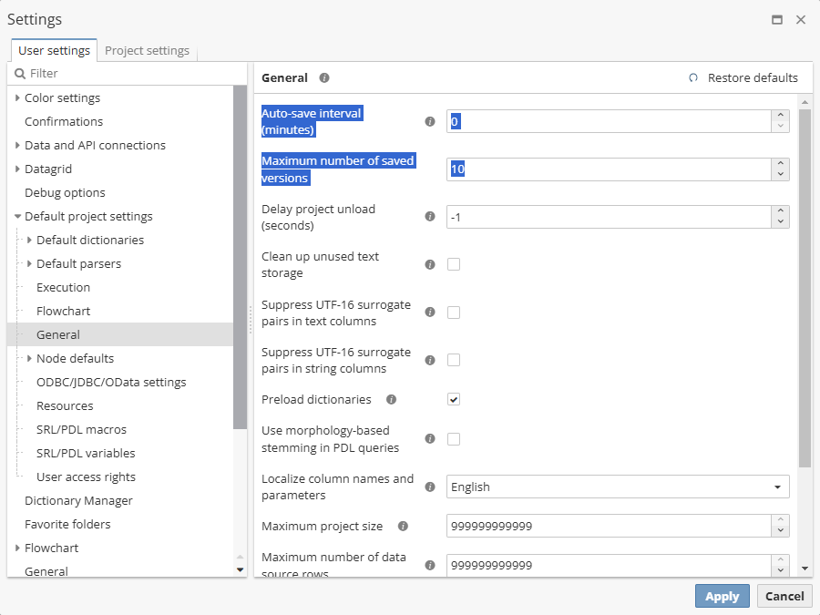
Task: Increase Auto-save interval with the up stepper
Action: pos(781,116)
